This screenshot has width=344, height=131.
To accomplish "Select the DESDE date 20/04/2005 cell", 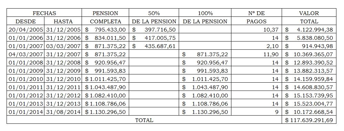I will (x=26, y=29).
